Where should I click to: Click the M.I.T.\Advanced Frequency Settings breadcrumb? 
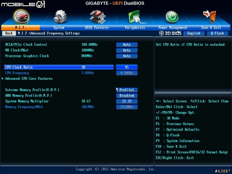click(x=49, y=33)
